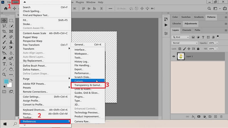Open the Windows taskbar search
Screen dimensions: 228x128
(15, 124)
